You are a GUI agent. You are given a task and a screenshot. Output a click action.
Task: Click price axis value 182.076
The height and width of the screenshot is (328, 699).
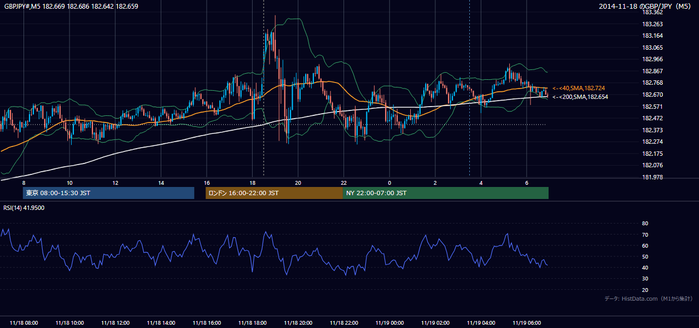[x=652, y=165]
